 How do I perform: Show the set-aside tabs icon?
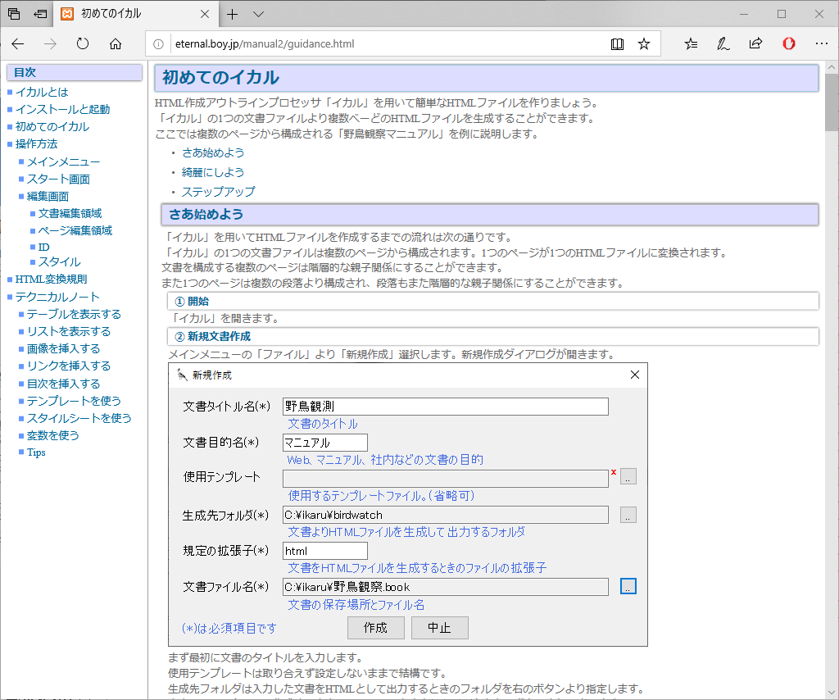coord(14,14)
